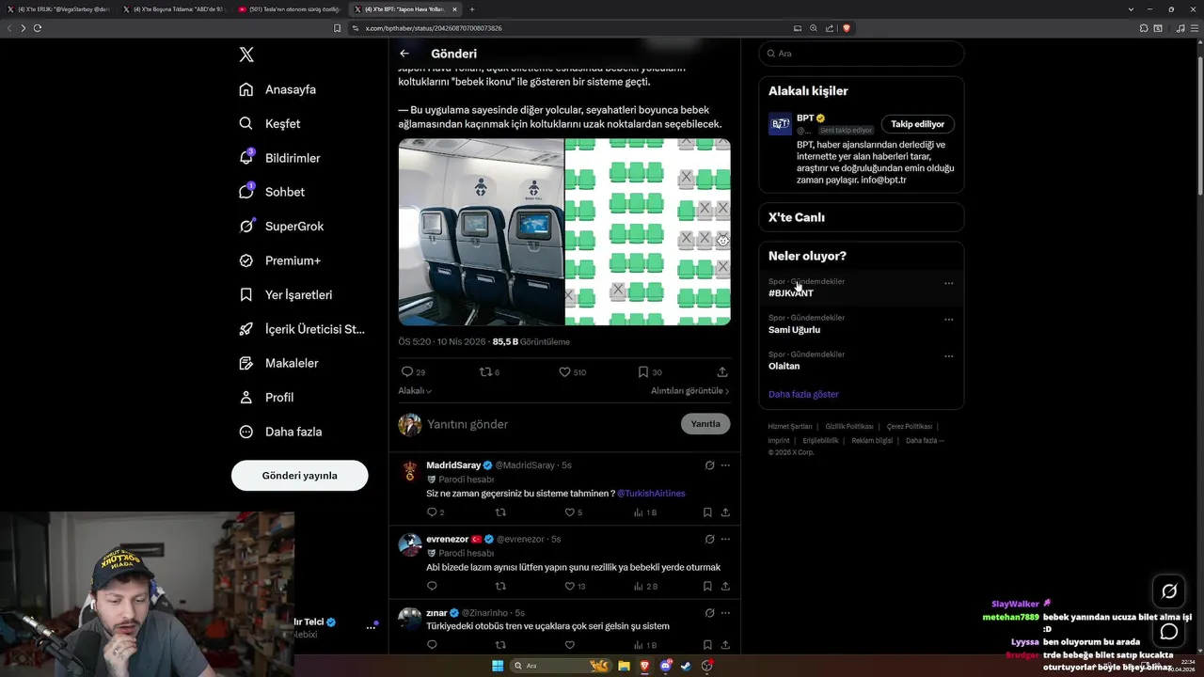View analytics of MadridSaray's comment
This screenshot has width=1204, height=677.
645,512
